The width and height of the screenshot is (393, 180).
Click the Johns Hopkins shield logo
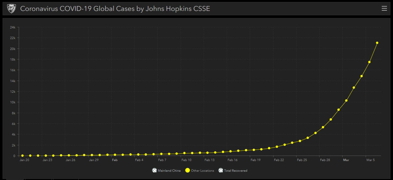[x=11, y=9]
